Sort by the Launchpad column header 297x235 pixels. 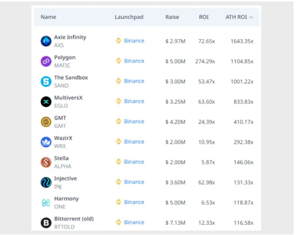[129, 17]
